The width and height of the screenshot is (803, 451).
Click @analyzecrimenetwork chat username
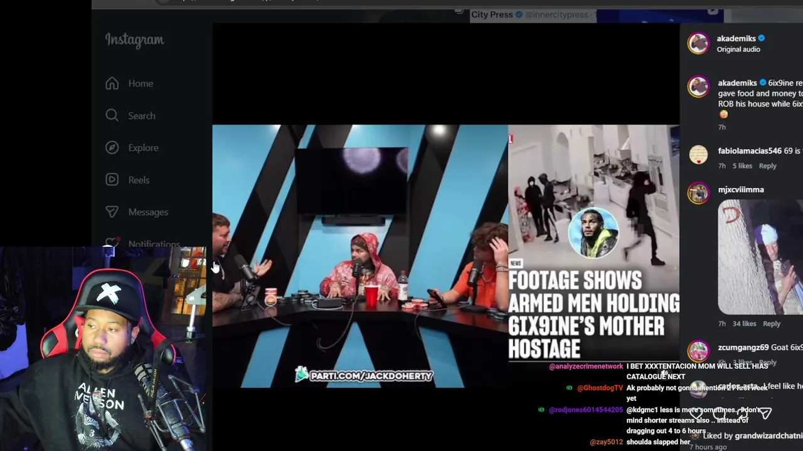coord(586,366)
